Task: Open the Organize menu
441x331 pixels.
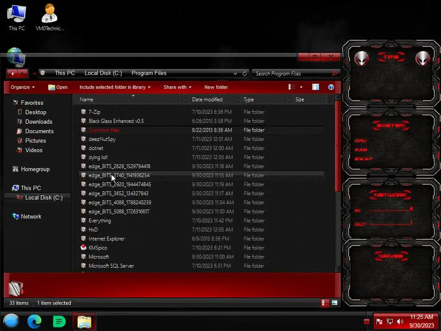Action: pyautogui.click(x=22, y=87)
